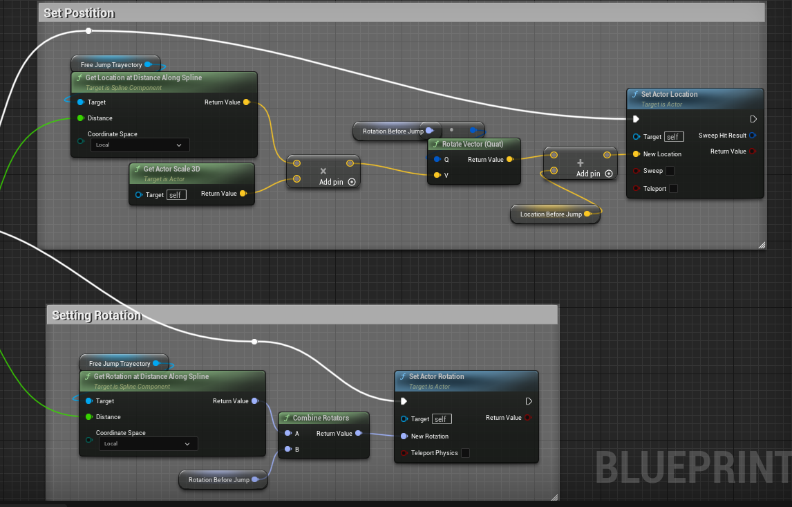
Task: Click the green Distance pin on Get Location node
Action: click(80, 118)
